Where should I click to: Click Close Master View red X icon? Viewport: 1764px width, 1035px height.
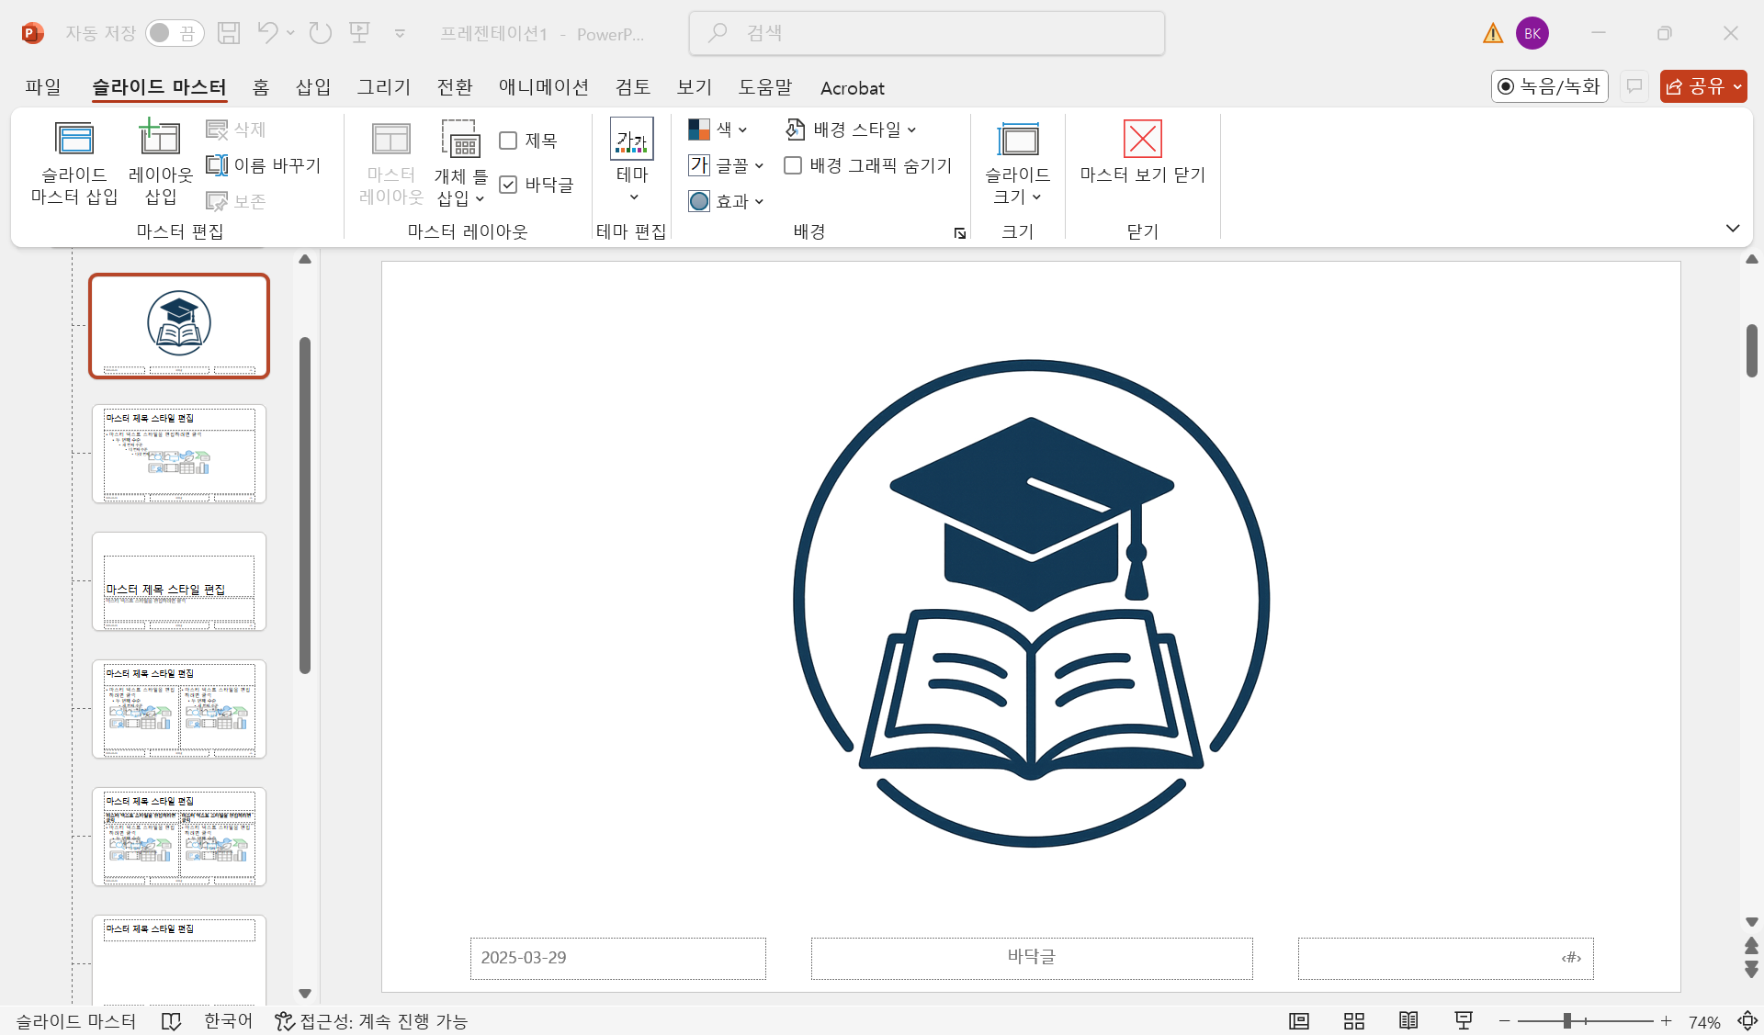[x=1142, y=140]
